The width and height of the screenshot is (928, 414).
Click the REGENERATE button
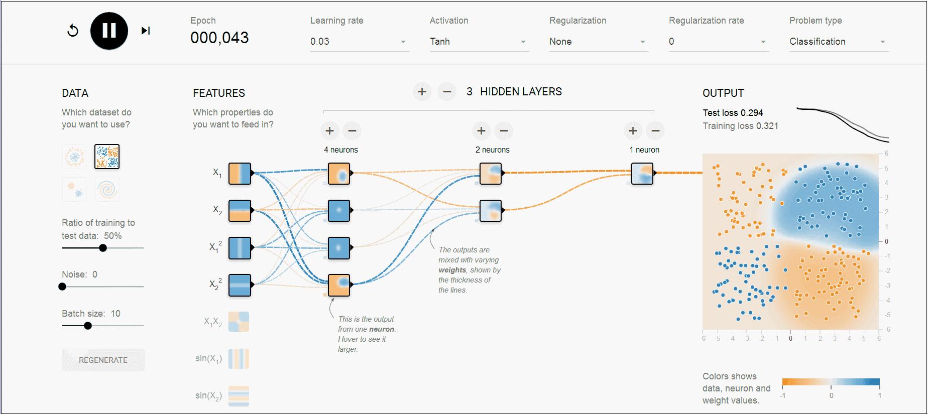click(103, 360)
